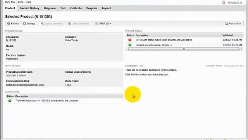248x140 pixels.
Task: Click chassis ID value N 151353
Action: coord(11,40)
